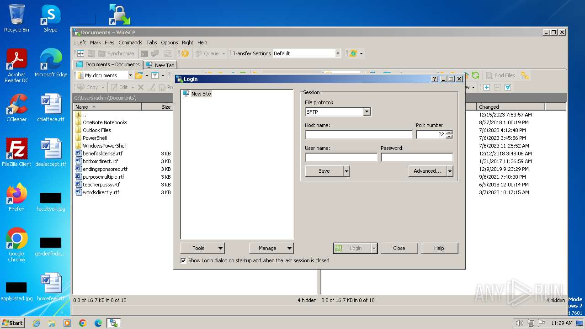Click the blue select-by-mask icon
The width and height of the screenshot is (585, 329).
coord(507,87)
